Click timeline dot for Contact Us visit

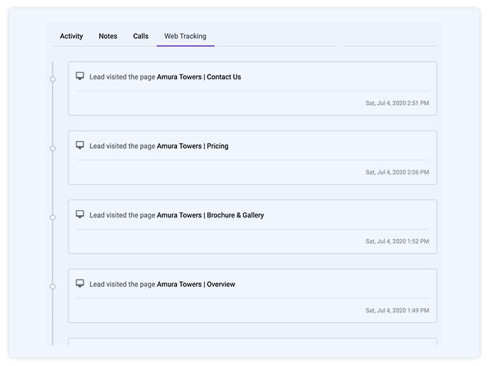coord(52,79)
